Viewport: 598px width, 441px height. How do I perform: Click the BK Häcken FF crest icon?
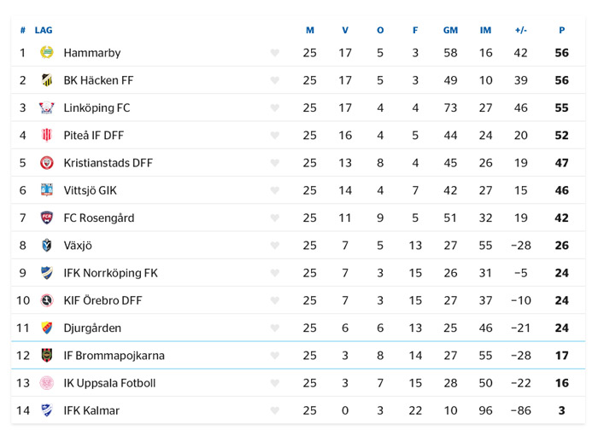46,80
